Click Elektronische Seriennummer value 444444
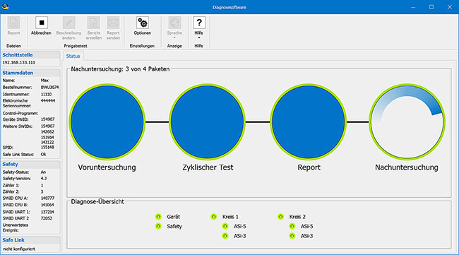 (x=48, y=100)
